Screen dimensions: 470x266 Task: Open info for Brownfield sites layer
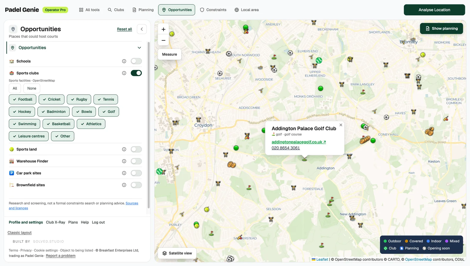coord(124,185)
